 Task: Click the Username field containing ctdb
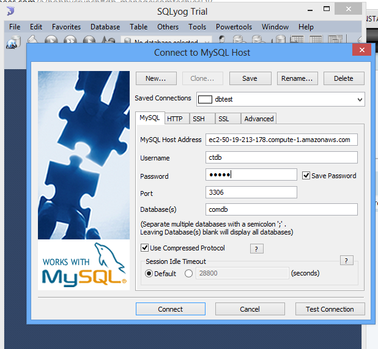pyautogui.click(x=281, y=157)
